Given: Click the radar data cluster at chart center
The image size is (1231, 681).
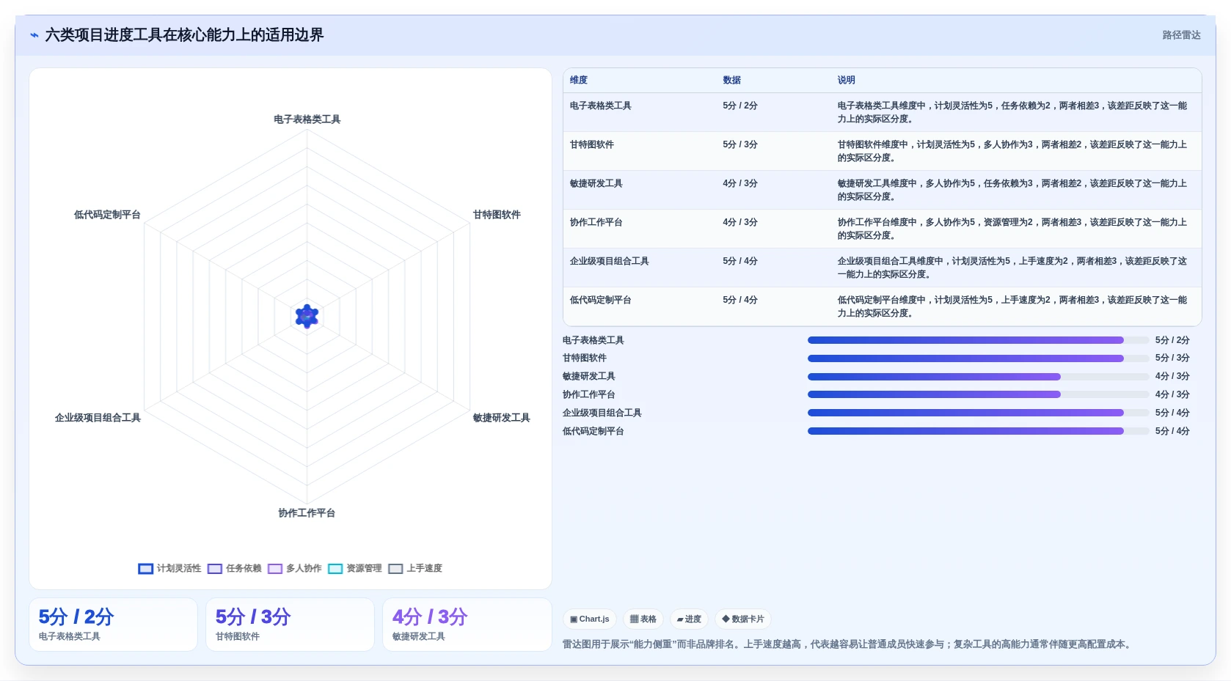Looking at the screenshot, I should click(x=307, y=316).
